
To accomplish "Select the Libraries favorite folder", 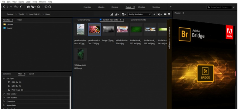I will tap(8, 25).
